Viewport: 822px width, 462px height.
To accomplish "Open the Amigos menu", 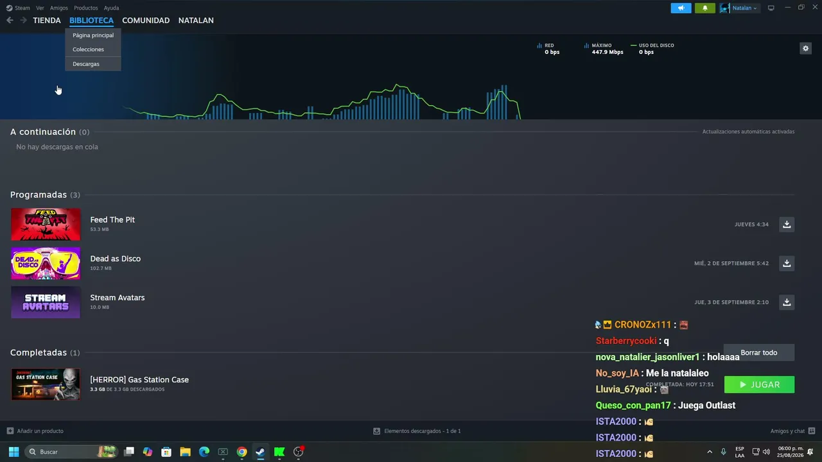I will point(59,8).
